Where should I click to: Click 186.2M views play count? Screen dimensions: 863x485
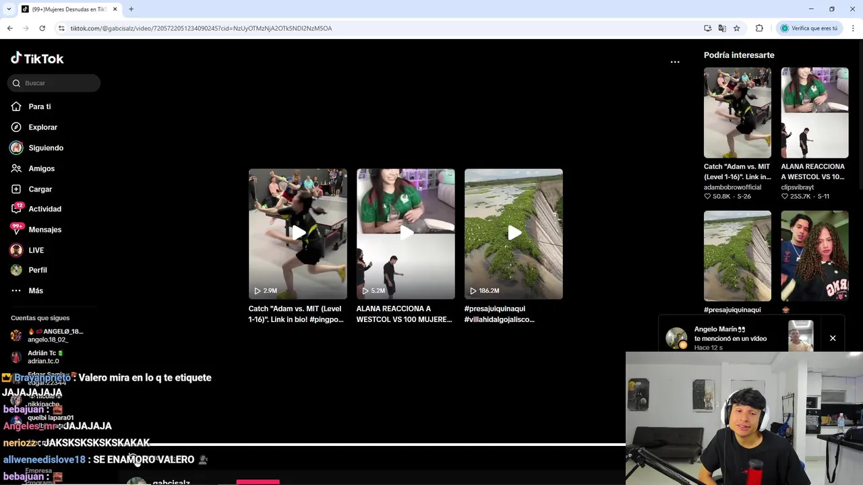(484, 291)
